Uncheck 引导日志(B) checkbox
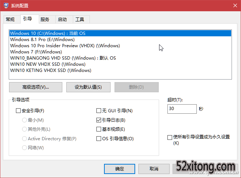Viewport: 241px width, 178px height. click(99, 120)
